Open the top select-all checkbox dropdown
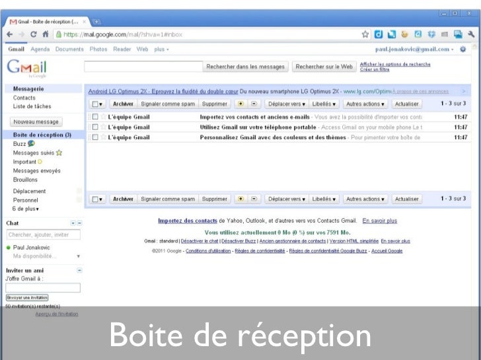This screenshot has width=481, height=360. [x=98, y=104]
